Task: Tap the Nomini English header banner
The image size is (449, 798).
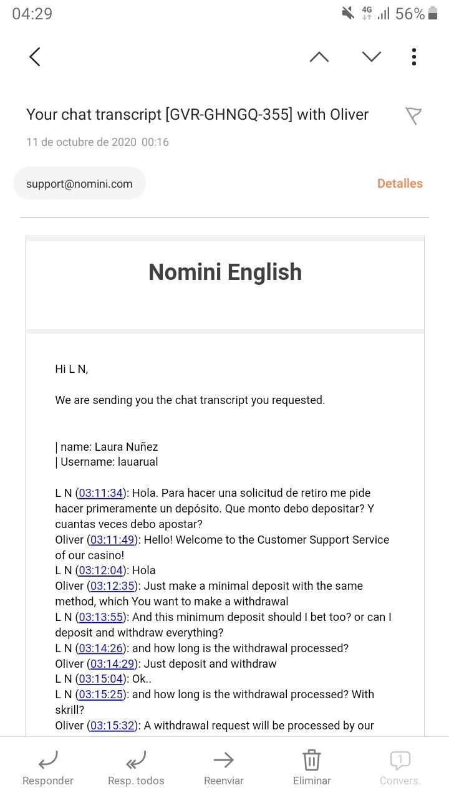Action: pos(225,272)
